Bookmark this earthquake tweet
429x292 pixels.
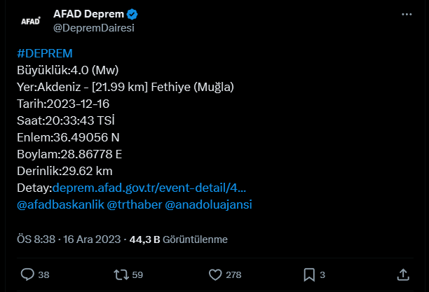(309, 274)
